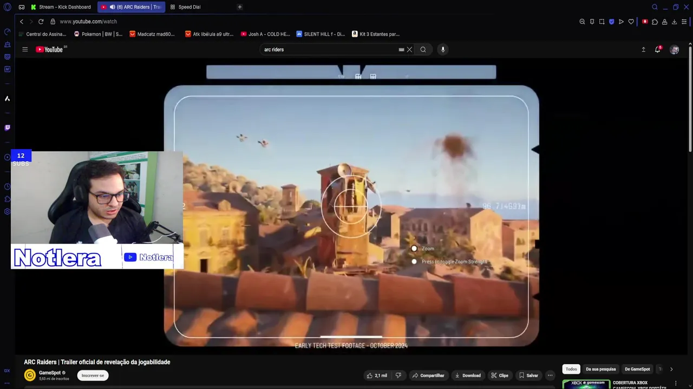Open the GameSpot channel name link
Image resolution: width=693 pixels, height=389 pixels.
coord(50,373)
